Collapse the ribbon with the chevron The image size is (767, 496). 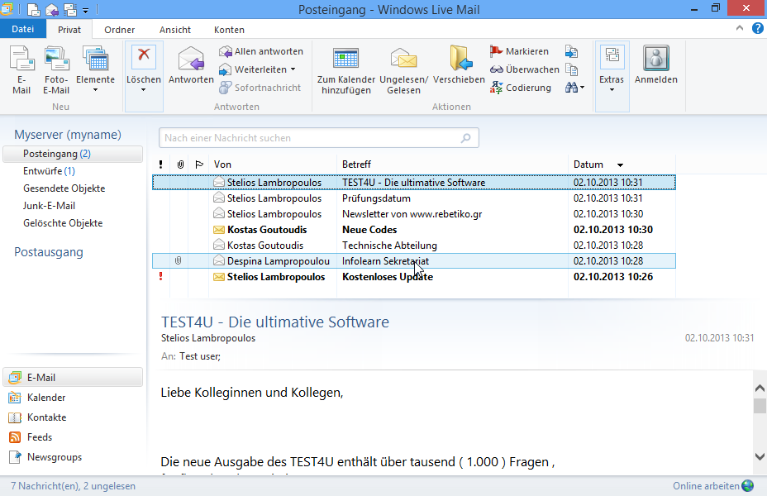(x=740, y=28)
